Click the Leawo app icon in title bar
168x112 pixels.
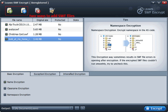point(3,3)
